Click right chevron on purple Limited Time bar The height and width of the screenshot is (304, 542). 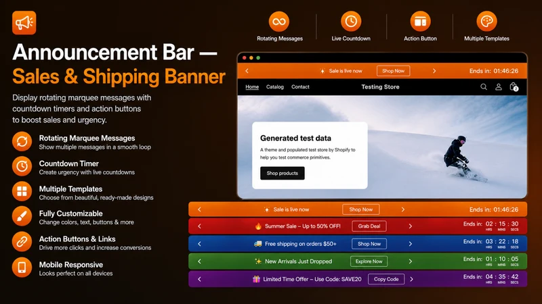point(411,279)
